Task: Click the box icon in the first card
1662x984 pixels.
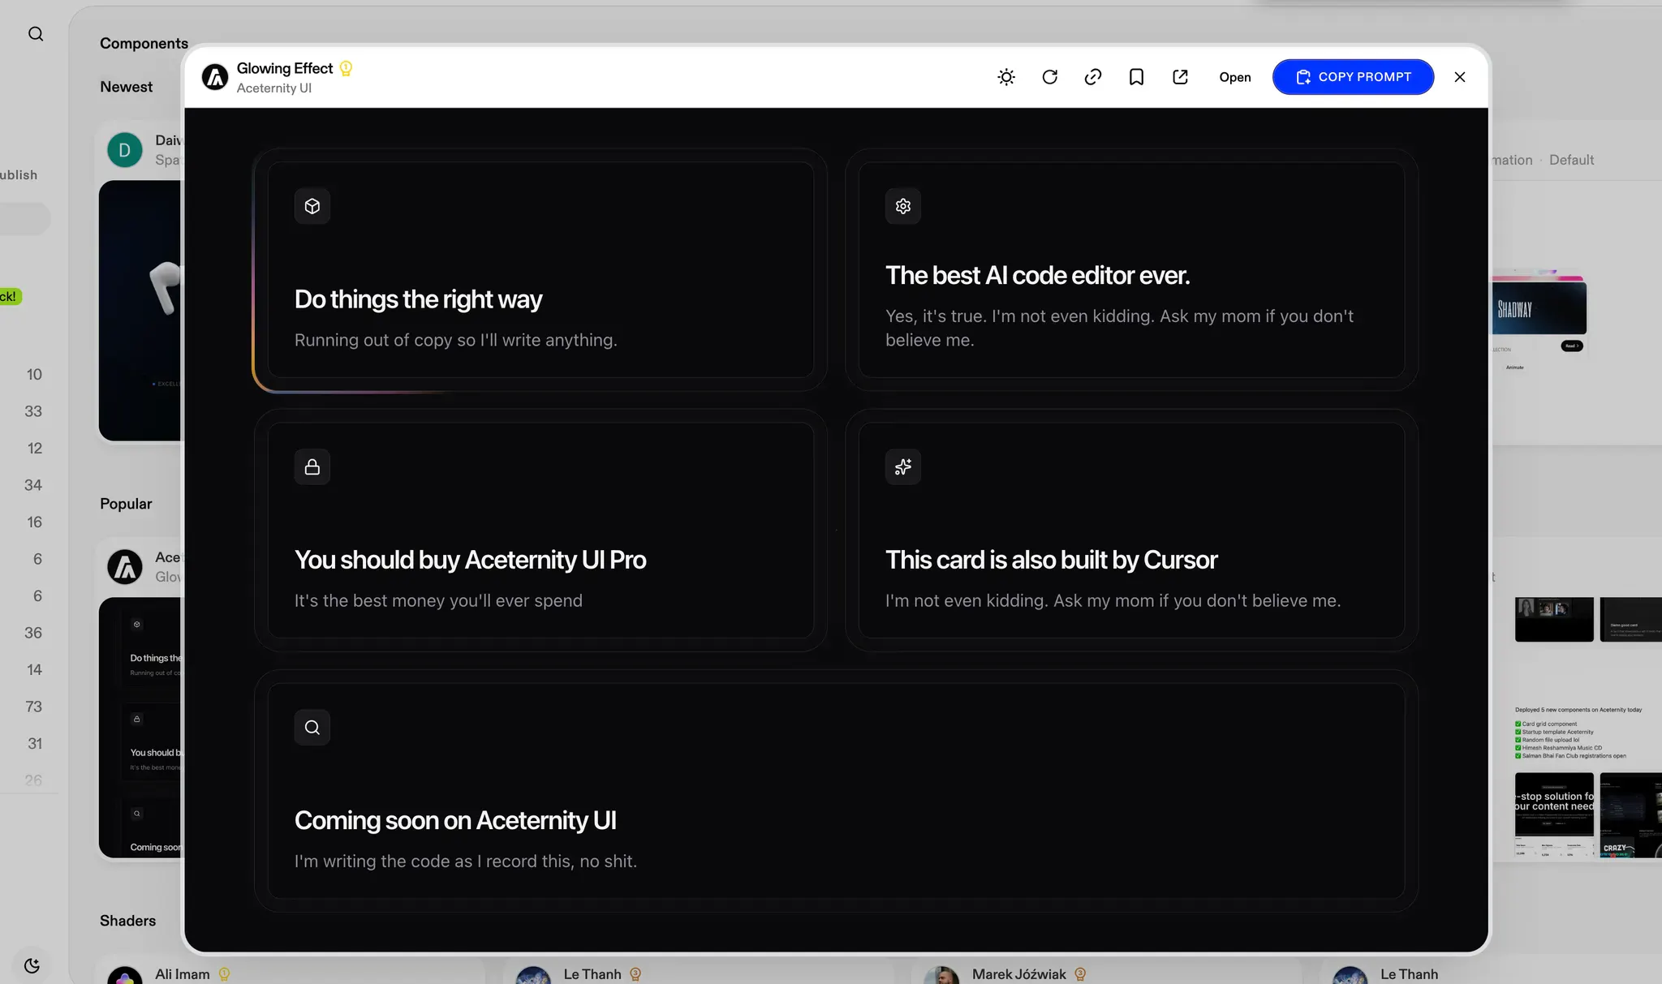Action: (312, 206)
